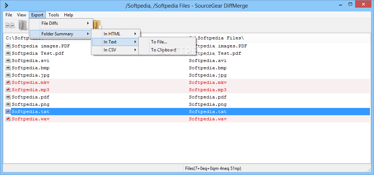The height and width of the screenshot is (175, 374).
Task: Click the not-equal icon beside Softpedia.txt
Action: [8, 112]
